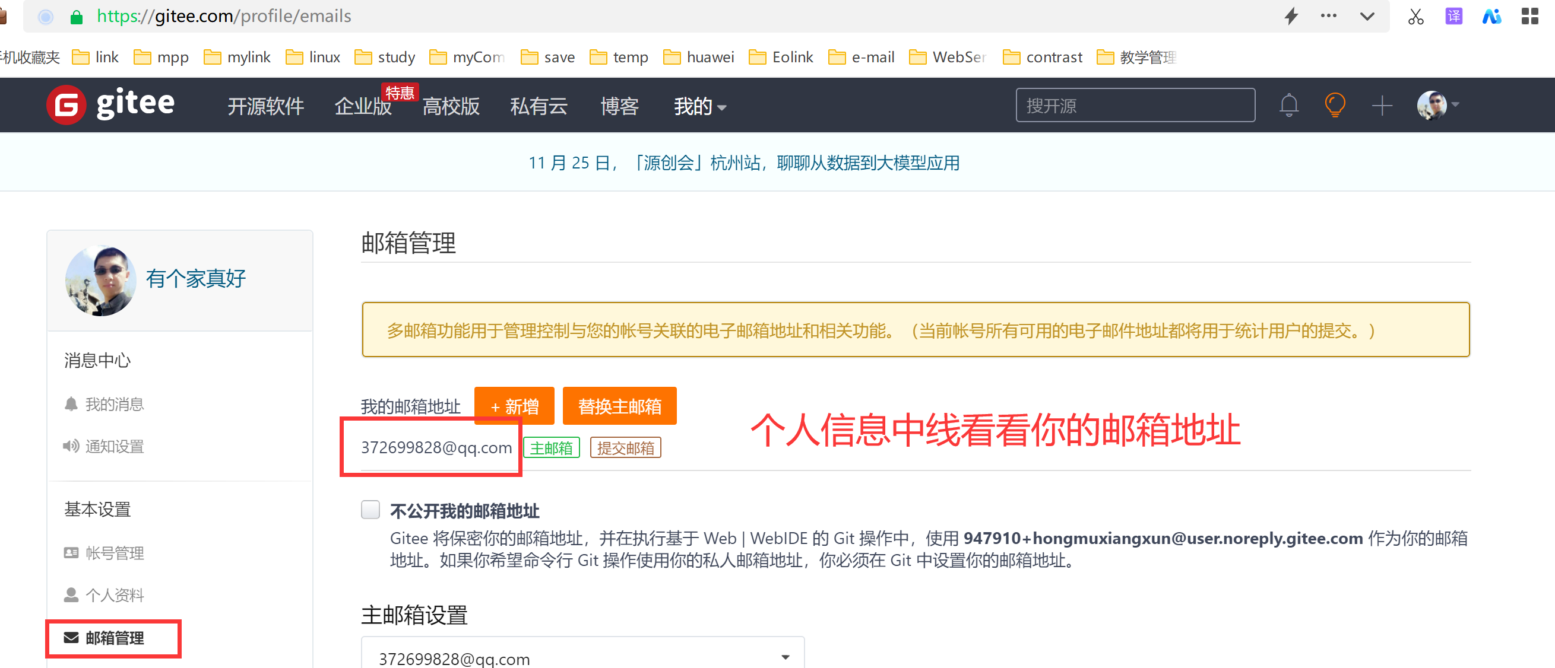
Task: Open the 主邮箱设置 email dropdown
Action: [582, 657]
